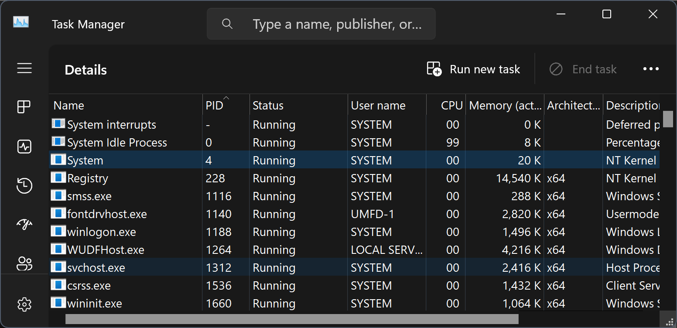Screen dimensions: 677x328
Task: Click memory value 1,432 K
Action: click(x=522, y=286)
